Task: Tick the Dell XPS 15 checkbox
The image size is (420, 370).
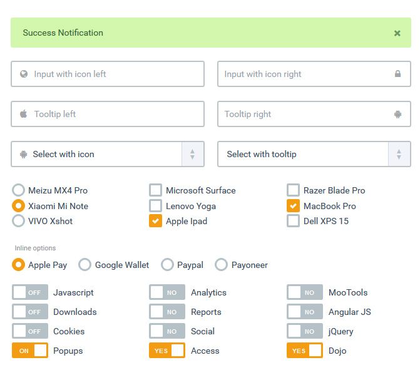Action: 293,221
